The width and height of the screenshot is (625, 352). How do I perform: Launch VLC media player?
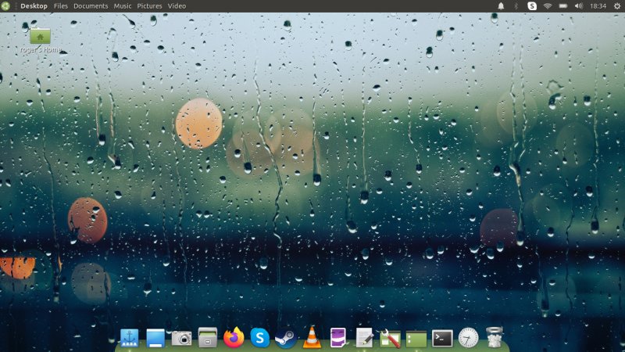pyautogui.click(x=312, y=337)
